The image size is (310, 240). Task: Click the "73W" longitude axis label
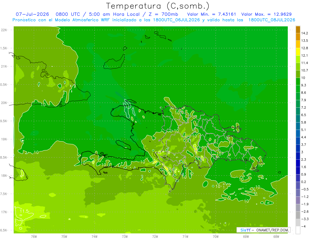point(125,237)
